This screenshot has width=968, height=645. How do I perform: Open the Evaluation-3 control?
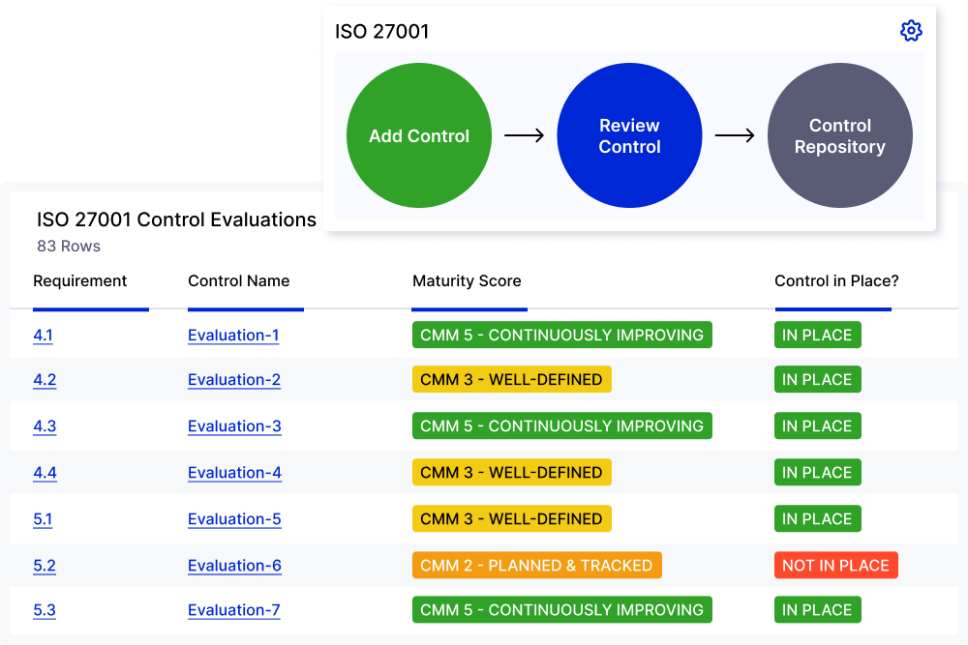[x=234, y=426]
